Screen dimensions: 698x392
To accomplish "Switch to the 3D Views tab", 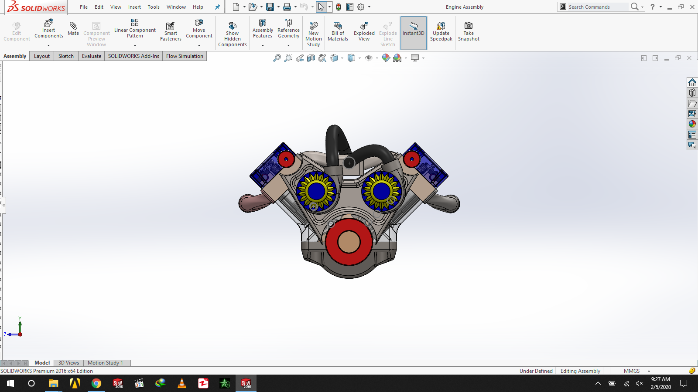I will (x=68, y=363).
